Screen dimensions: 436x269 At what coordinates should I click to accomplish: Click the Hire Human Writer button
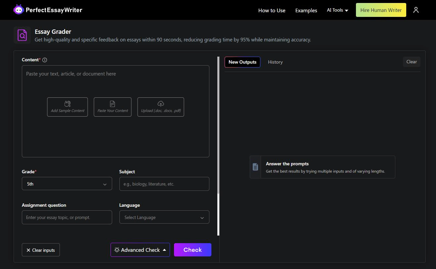[x=381, y=10]
